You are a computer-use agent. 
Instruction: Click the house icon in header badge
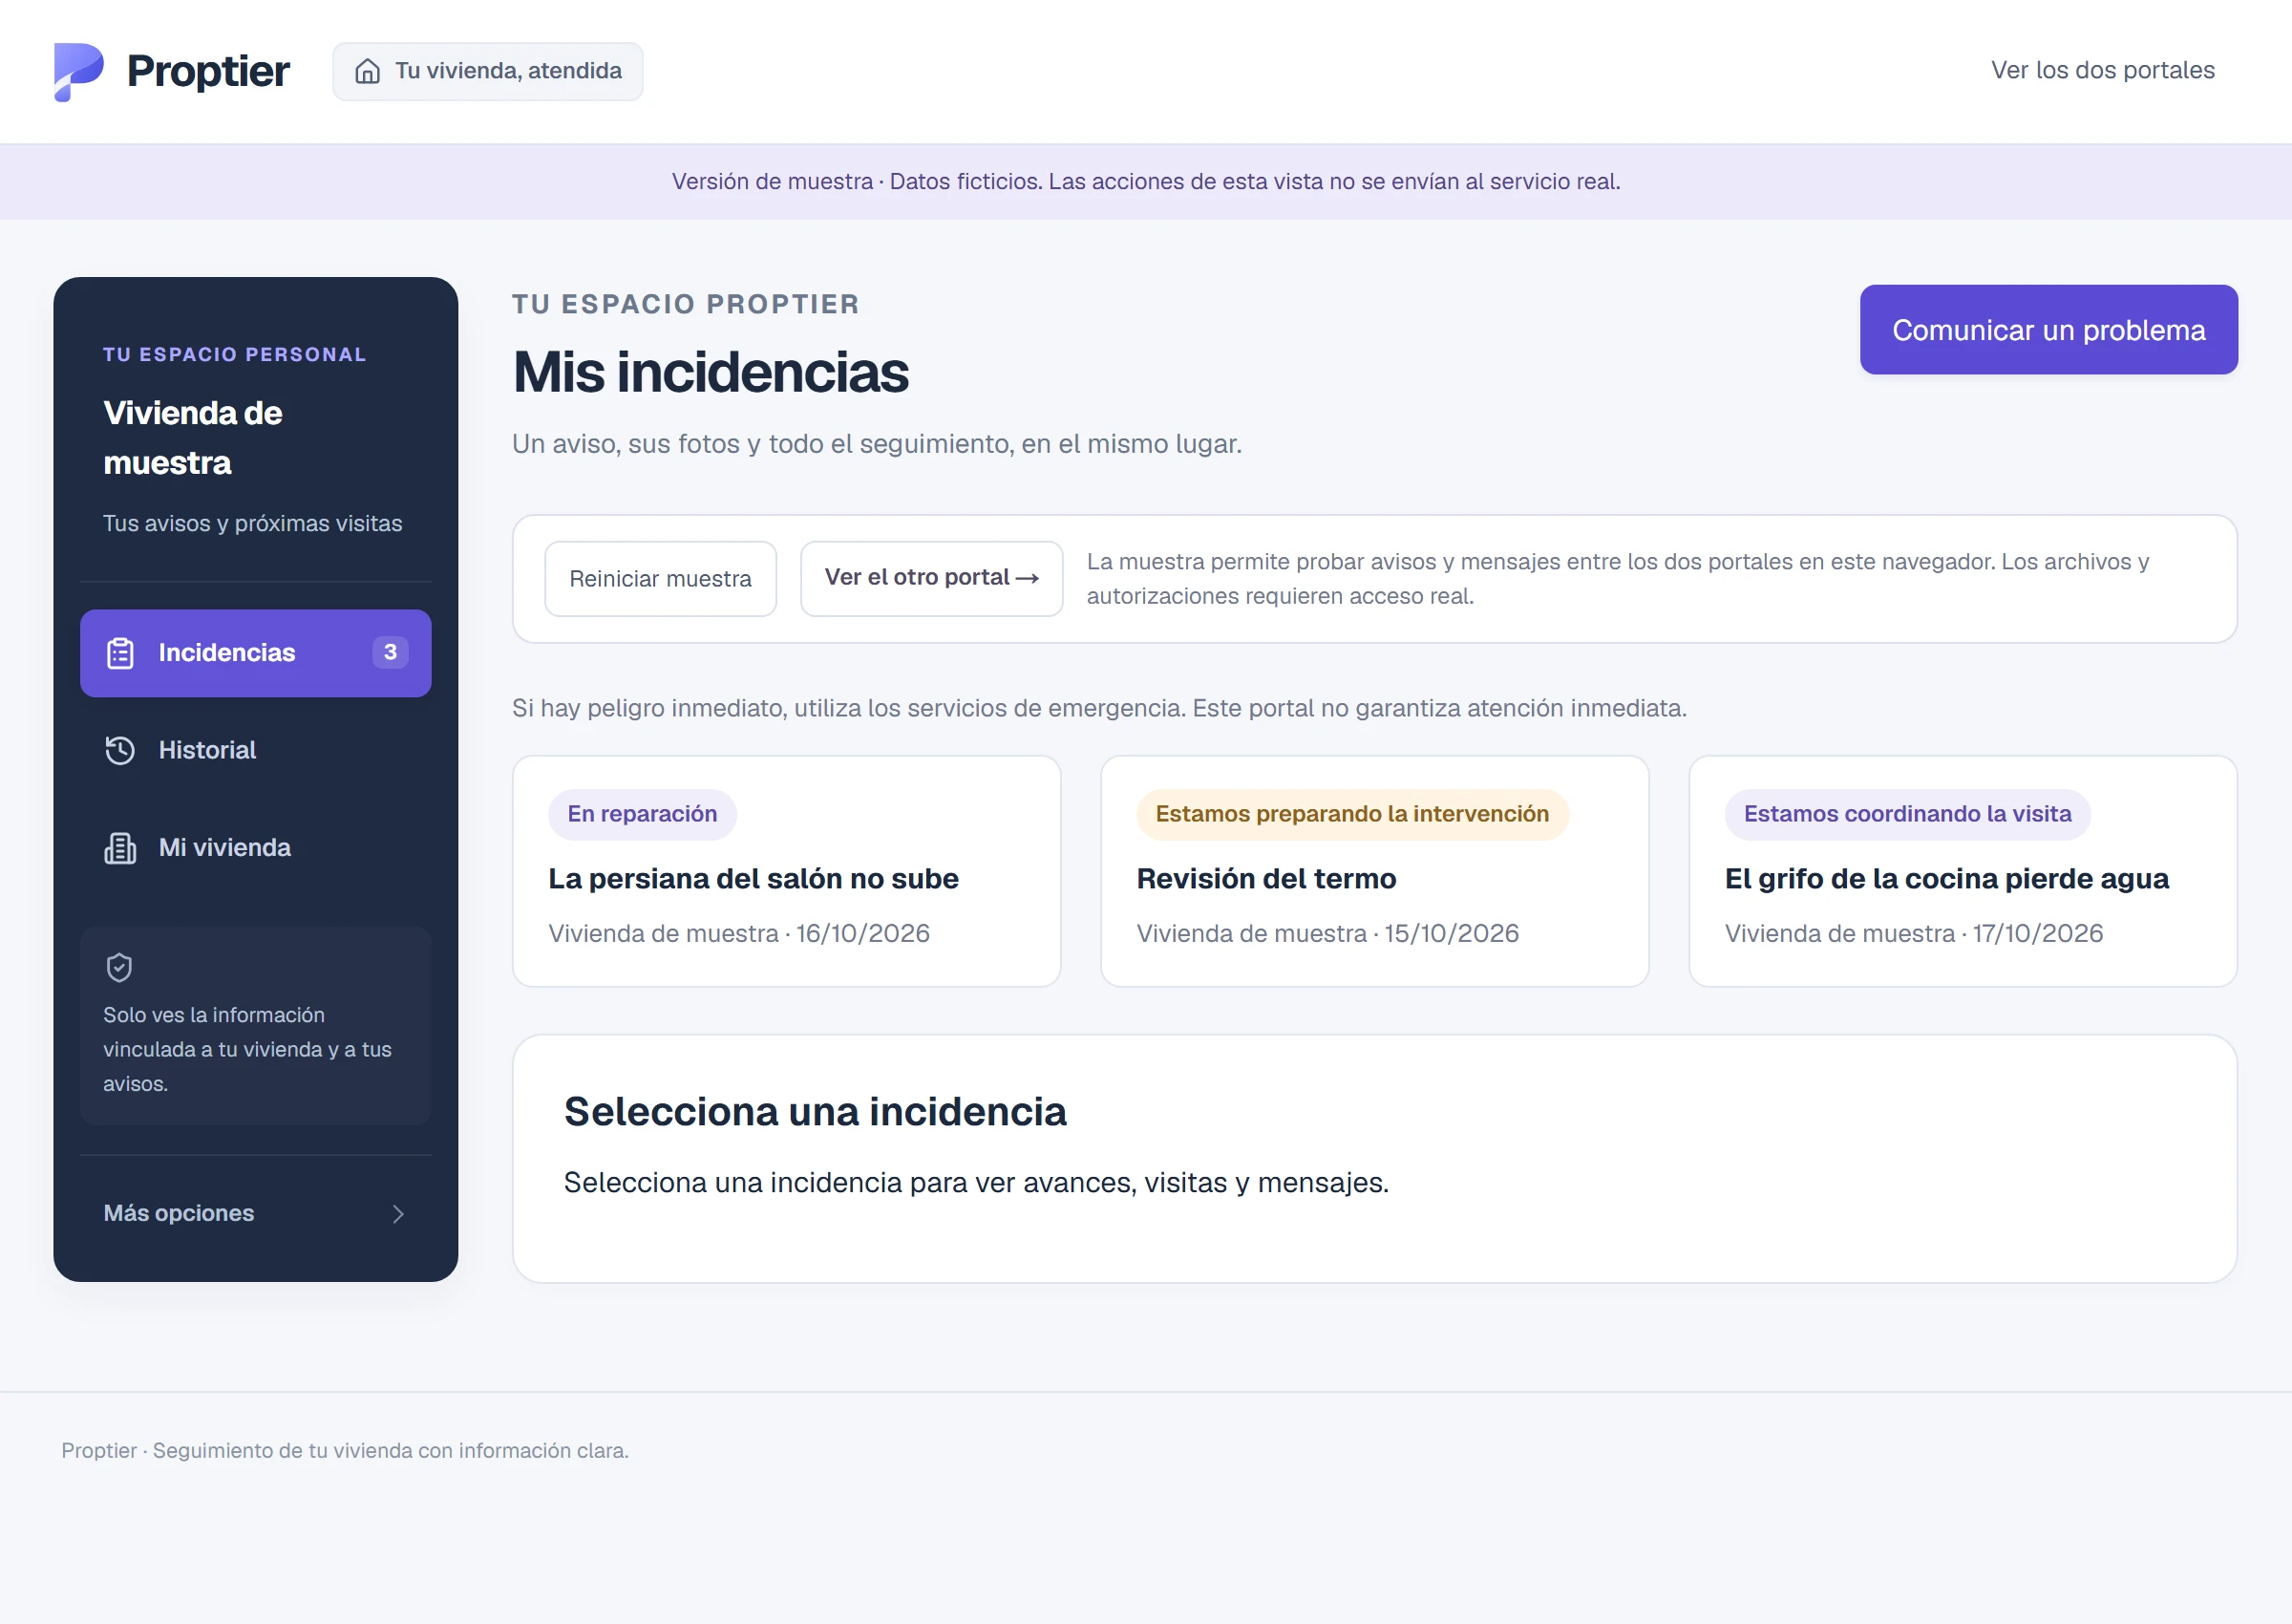click(x=368, y=71)
